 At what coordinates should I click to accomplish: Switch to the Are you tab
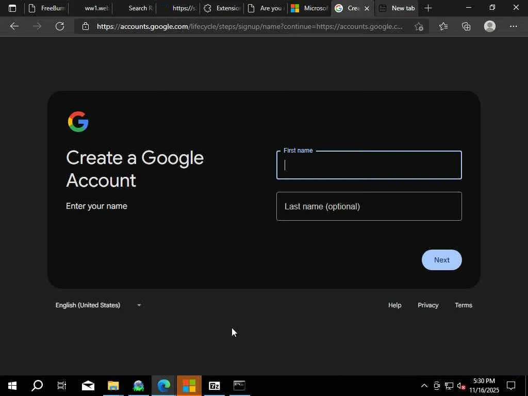point(266,8)
